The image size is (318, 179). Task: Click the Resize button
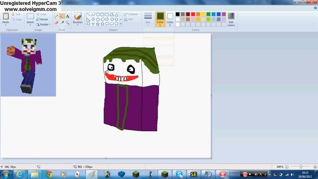point(42,19)
